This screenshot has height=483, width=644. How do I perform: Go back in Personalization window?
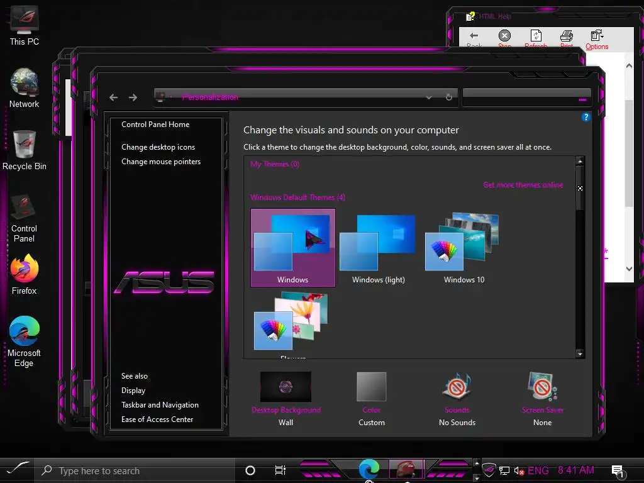pyautogui.click(x=114, y=97)
